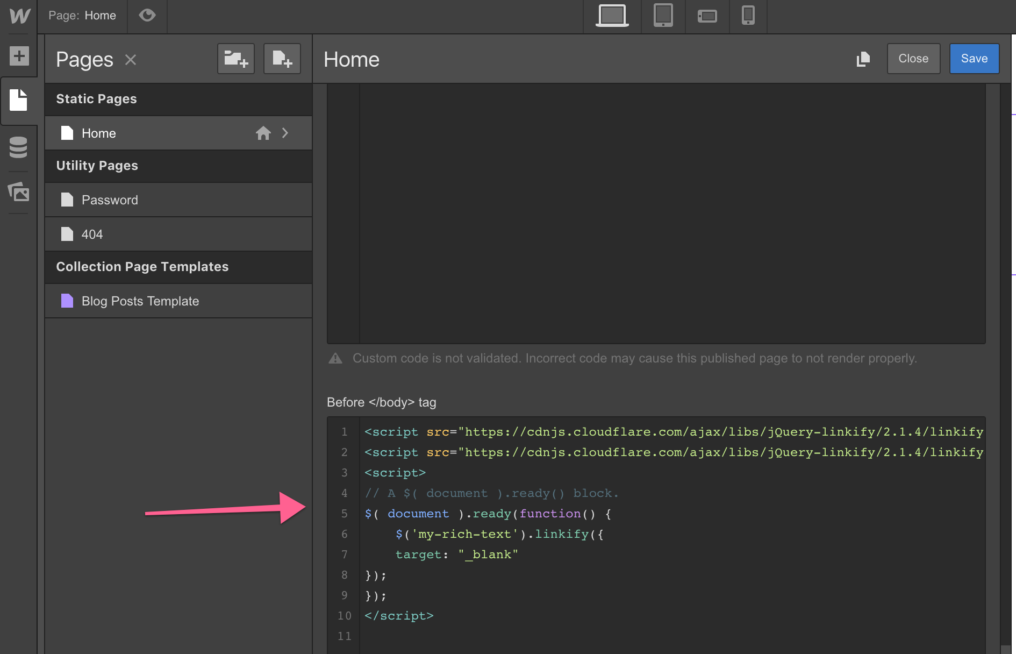Select the Blog Posts Template page

[140, 301]
